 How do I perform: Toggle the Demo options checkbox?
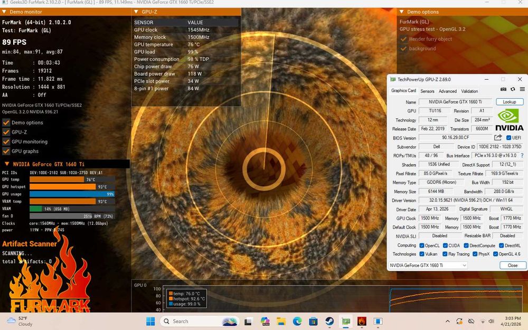6,122
